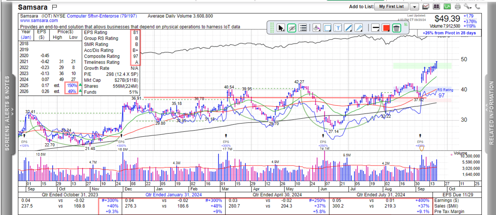Click green up arrow beside 49%
496x215 pixels.
click(80, 91)
